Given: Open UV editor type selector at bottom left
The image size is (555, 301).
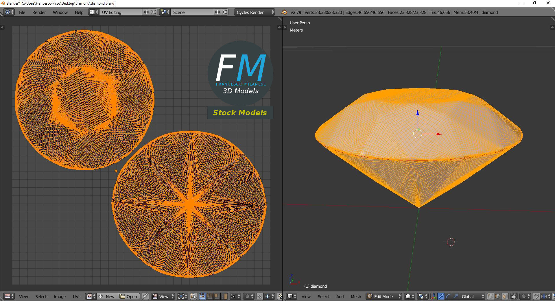Looking at the screenshot, I should click(9, 296).
